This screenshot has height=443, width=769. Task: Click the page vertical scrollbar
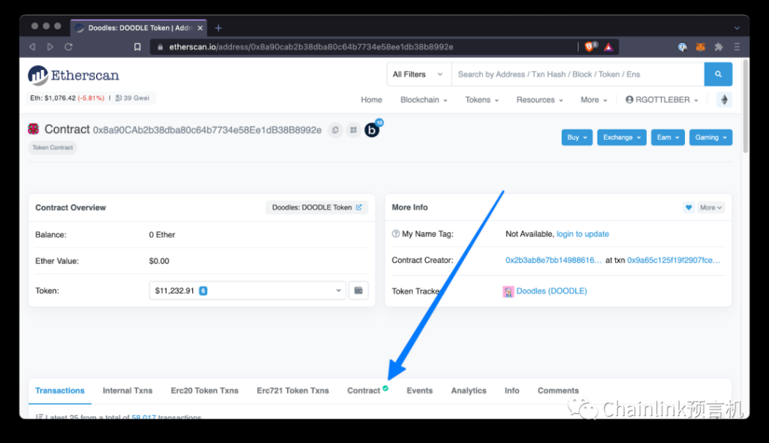pos(746,106)
